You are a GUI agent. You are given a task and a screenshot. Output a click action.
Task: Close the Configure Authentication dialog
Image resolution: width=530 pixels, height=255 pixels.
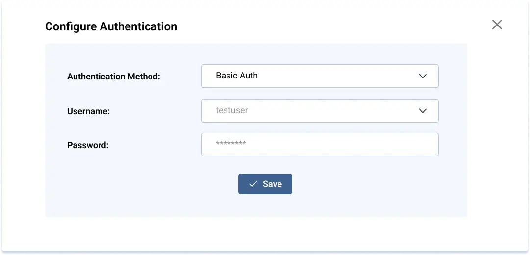[x=497, y=25]
